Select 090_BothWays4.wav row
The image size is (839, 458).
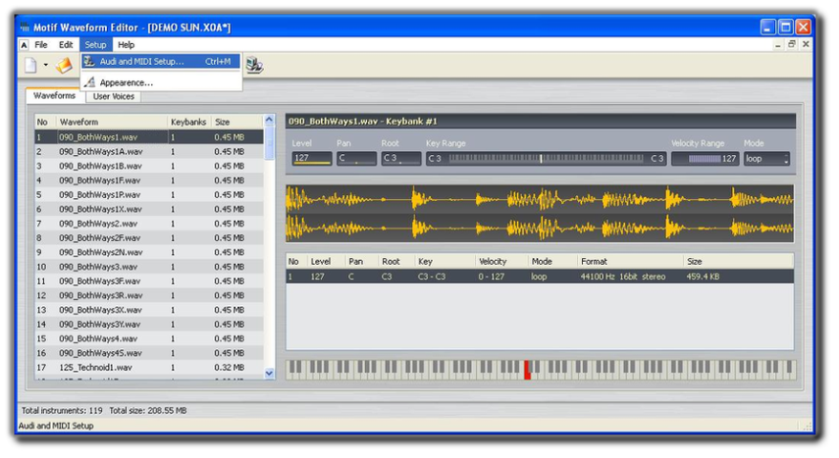coord(149,338)
